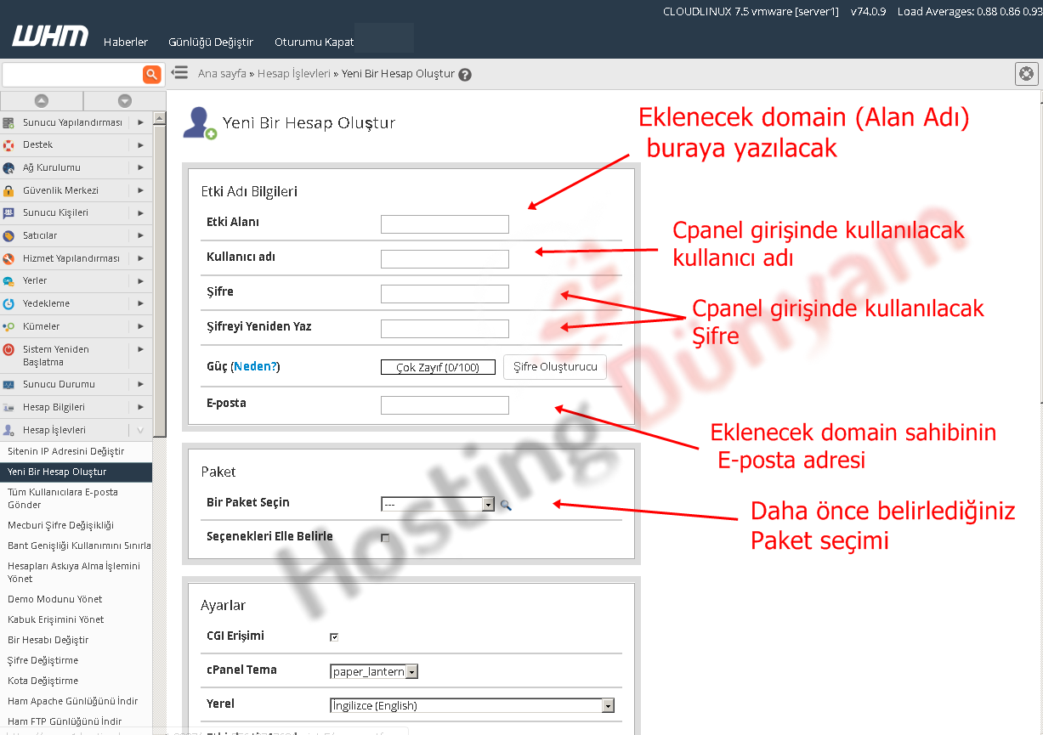Click the magnifier icon next to package select
The height and width of the screenshot is (735, 1043).
point(505,505)
